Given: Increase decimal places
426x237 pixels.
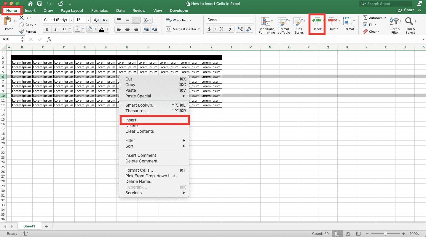Looking at the screenshot, I should coord(240,29).
